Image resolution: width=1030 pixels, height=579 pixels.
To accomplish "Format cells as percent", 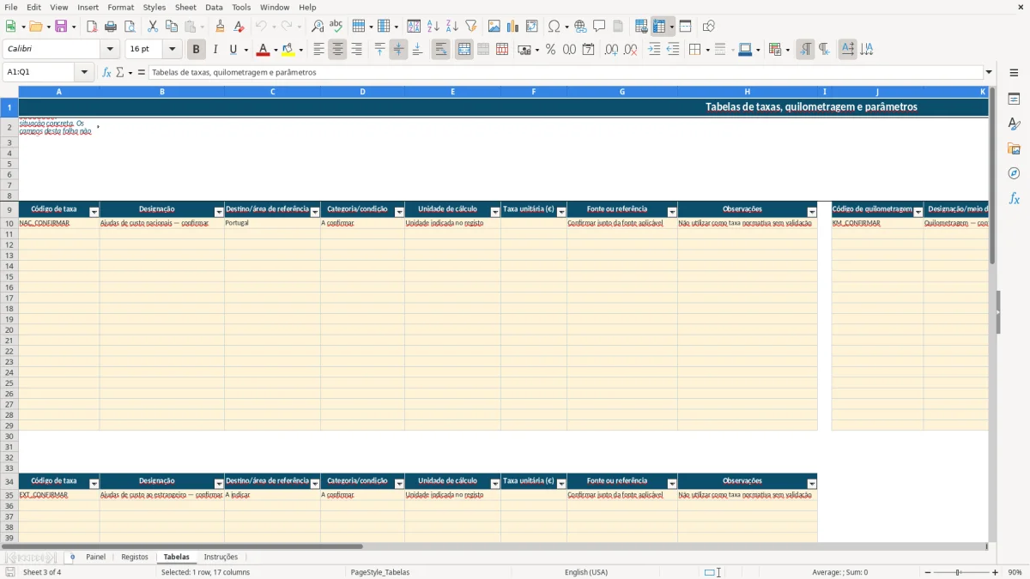I will coord(550,50).
